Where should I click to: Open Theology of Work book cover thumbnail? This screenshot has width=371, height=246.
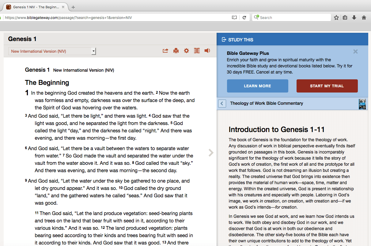click(x=362, y=104)
